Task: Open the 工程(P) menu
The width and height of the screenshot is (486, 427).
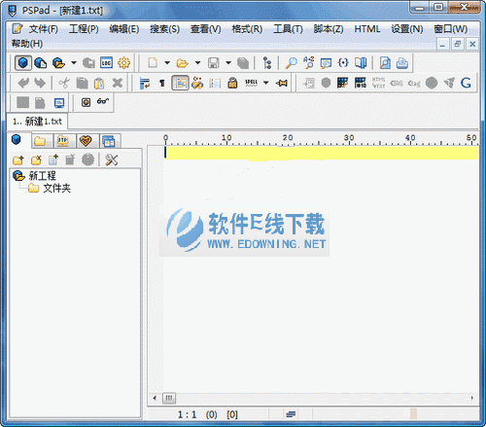Action: click(x=84, y=29)
